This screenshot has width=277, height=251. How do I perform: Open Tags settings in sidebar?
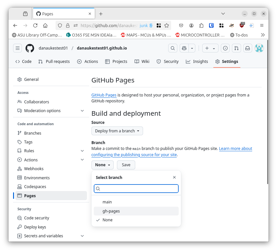click(x=51, y=142)
